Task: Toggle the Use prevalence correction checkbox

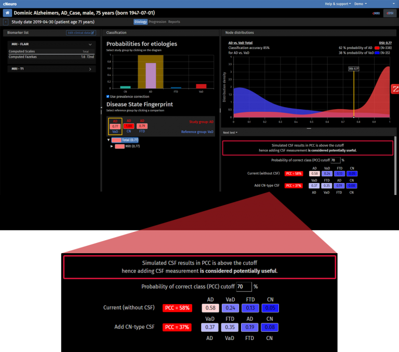Action: 108,96
